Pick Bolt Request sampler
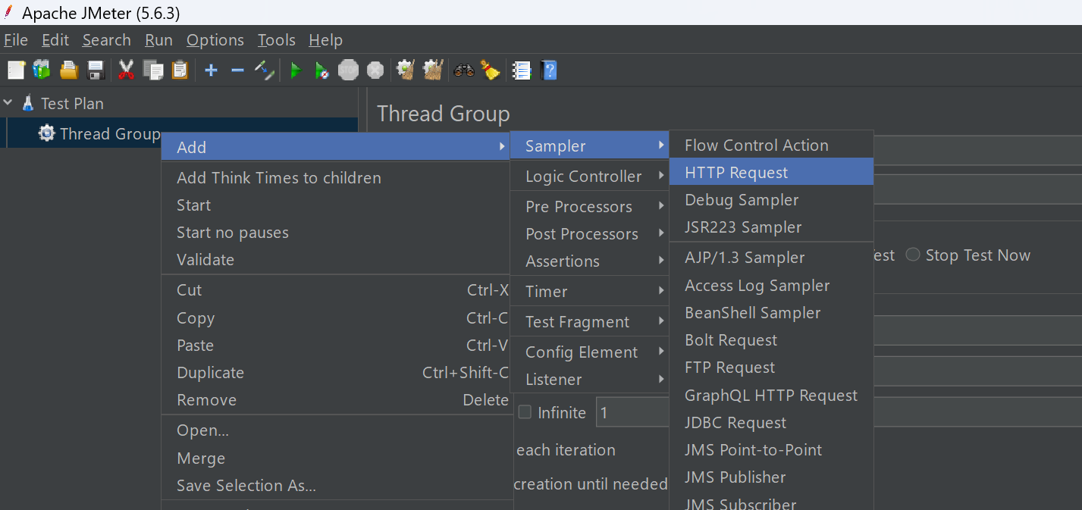This screenshot has width=1082, height=510. pyautogui.click(x=772, y=340)
